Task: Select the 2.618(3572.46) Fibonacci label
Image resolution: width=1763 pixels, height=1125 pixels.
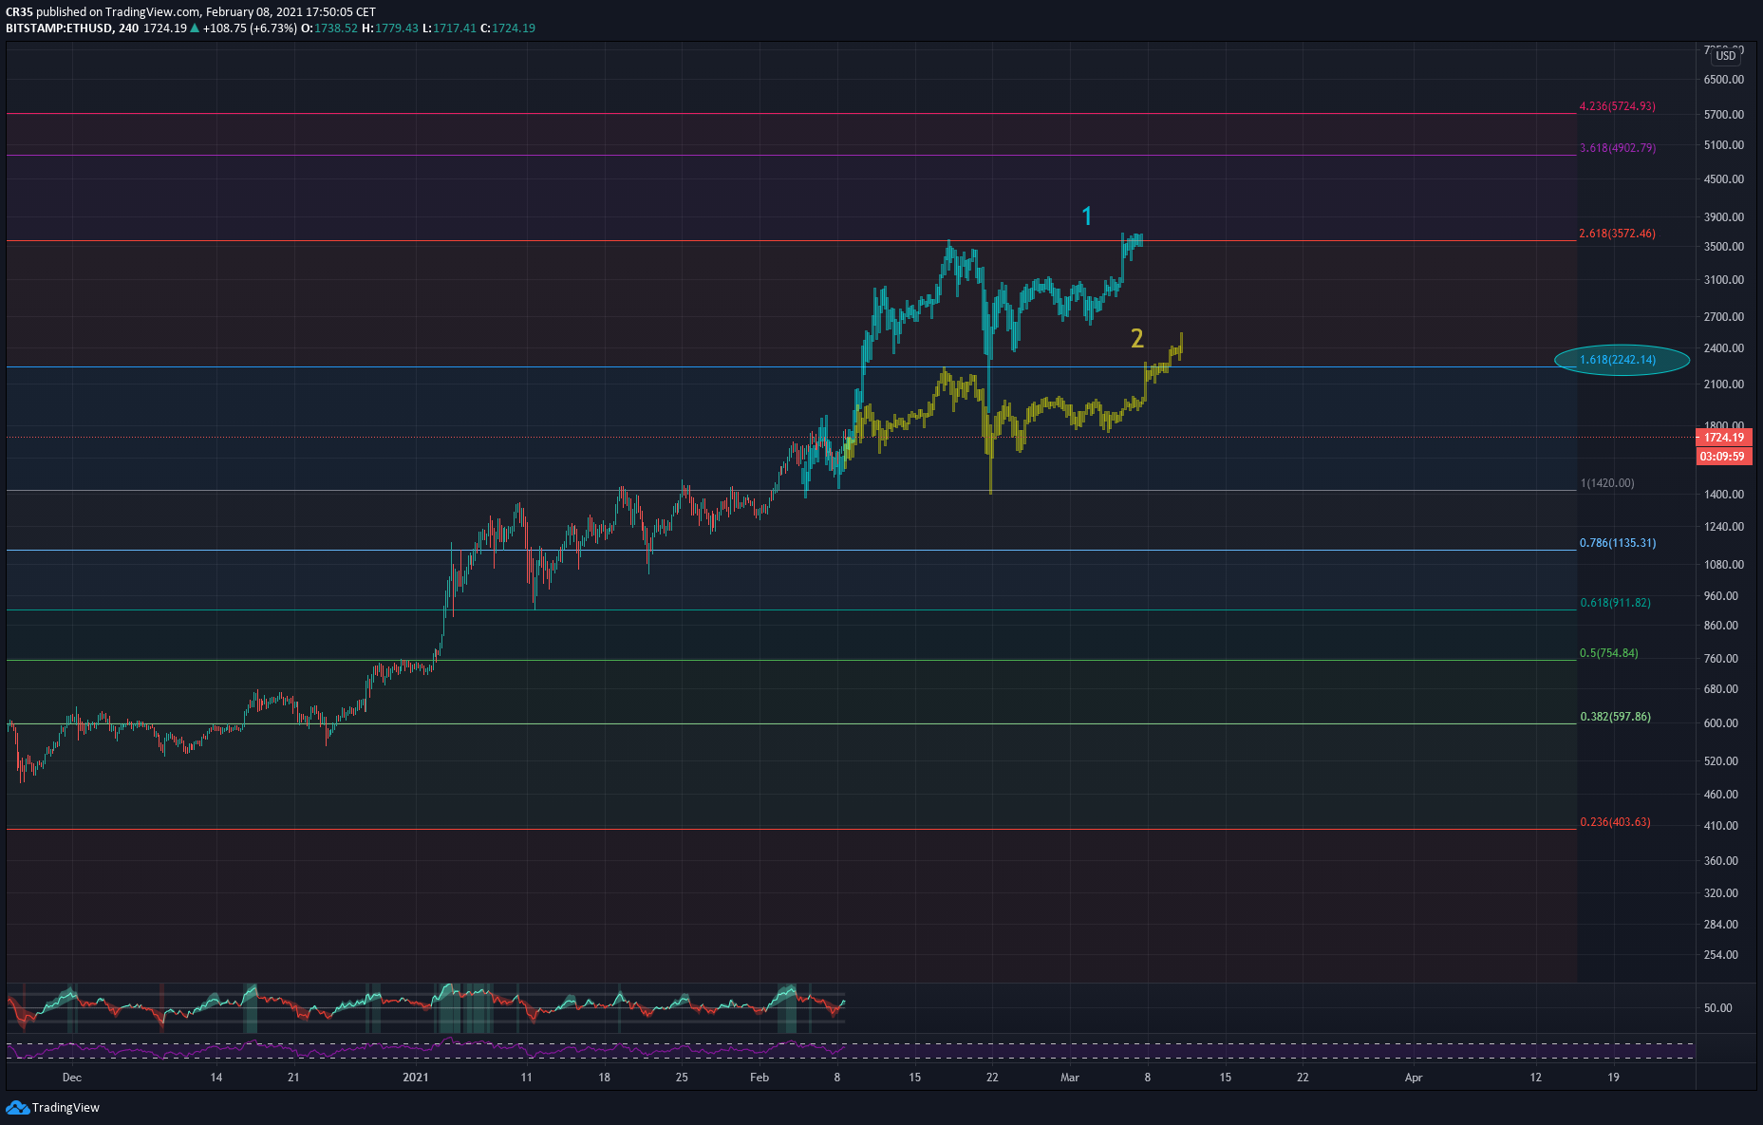Action: coord(1618,234)
